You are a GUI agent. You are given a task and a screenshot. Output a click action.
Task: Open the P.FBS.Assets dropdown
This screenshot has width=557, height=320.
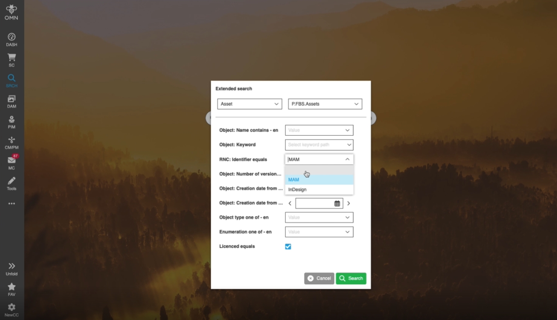coord(325,104)
